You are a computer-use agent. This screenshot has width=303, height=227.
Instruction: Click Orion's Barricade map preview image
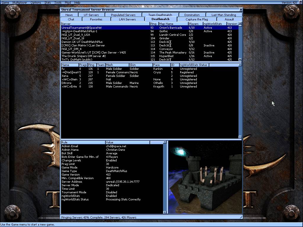(x=205, y=177)
